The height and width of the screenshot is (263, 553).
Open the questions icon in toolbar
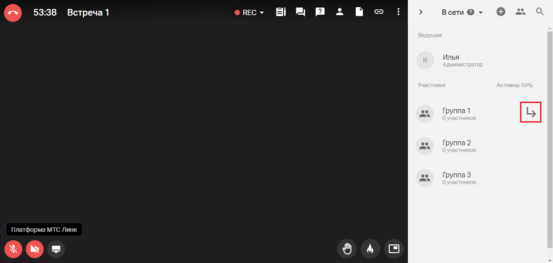pos(320,12)
